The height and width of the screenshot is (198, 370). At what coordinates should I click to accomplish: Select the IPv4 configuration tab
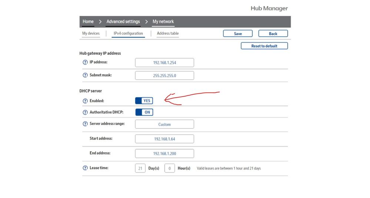coord(128,33)
